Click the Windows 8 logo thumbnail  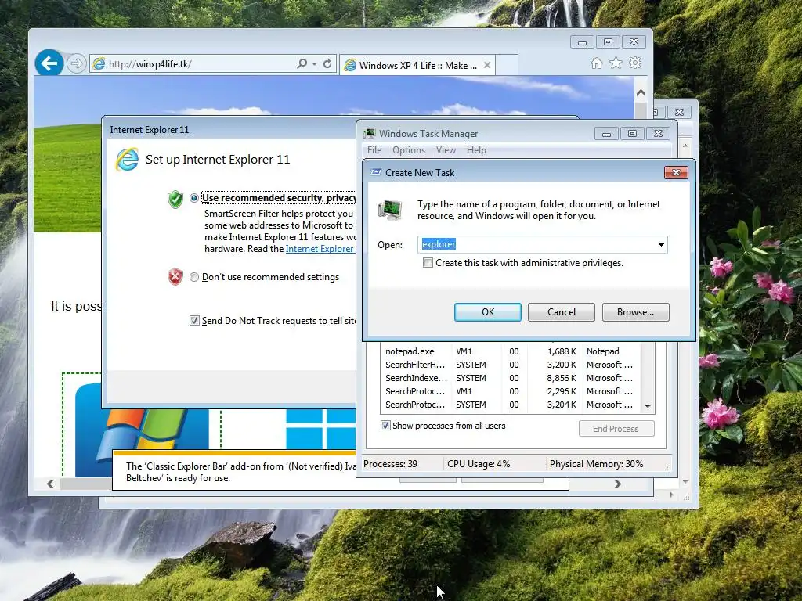click(320, 430)
